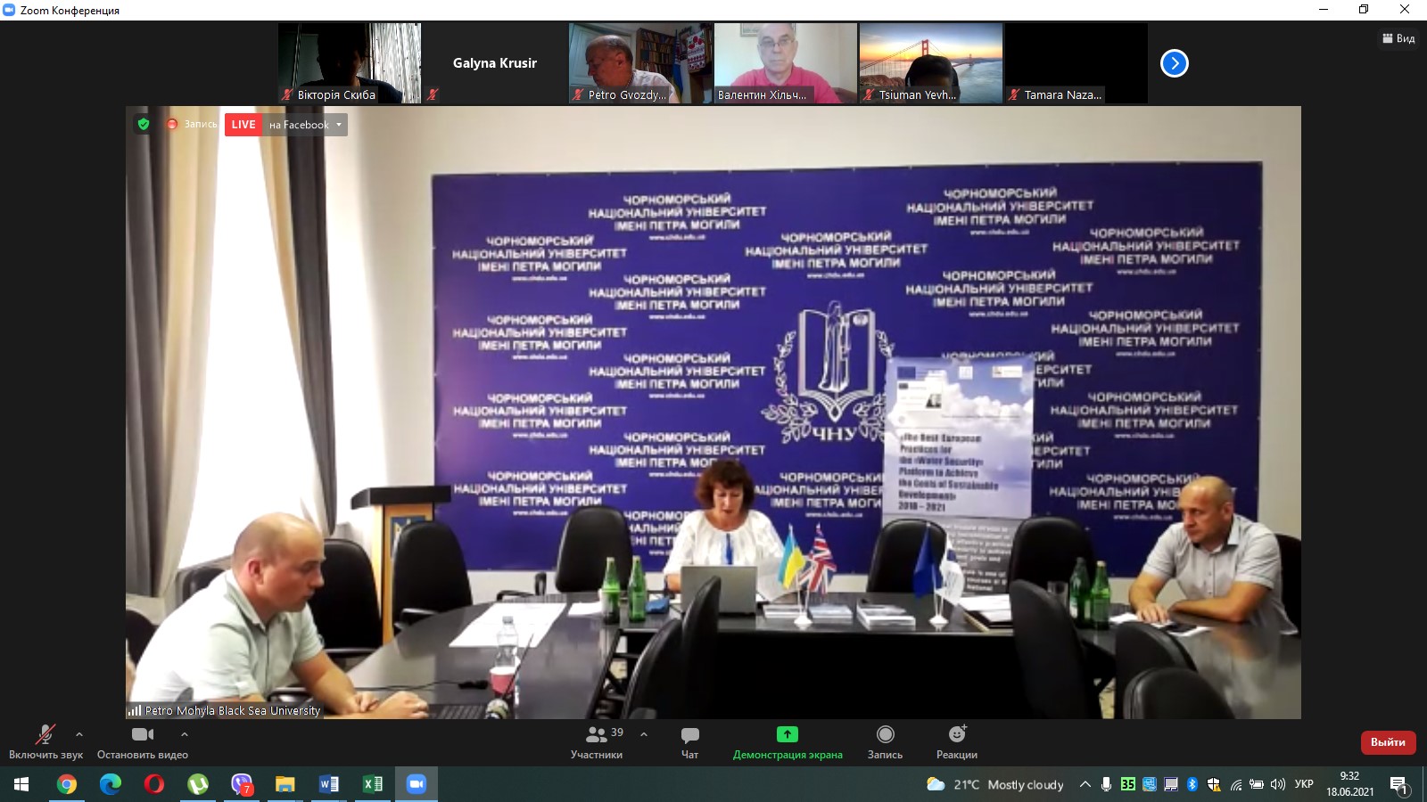This screenshot has height=802, width=1427.
Task: Select Petro Gvozdy video thumbnail
Action: 640,63
